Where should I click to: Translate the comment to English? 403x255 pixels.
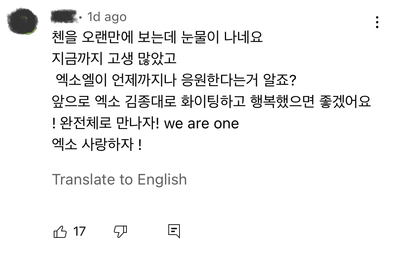click(119, 179)
